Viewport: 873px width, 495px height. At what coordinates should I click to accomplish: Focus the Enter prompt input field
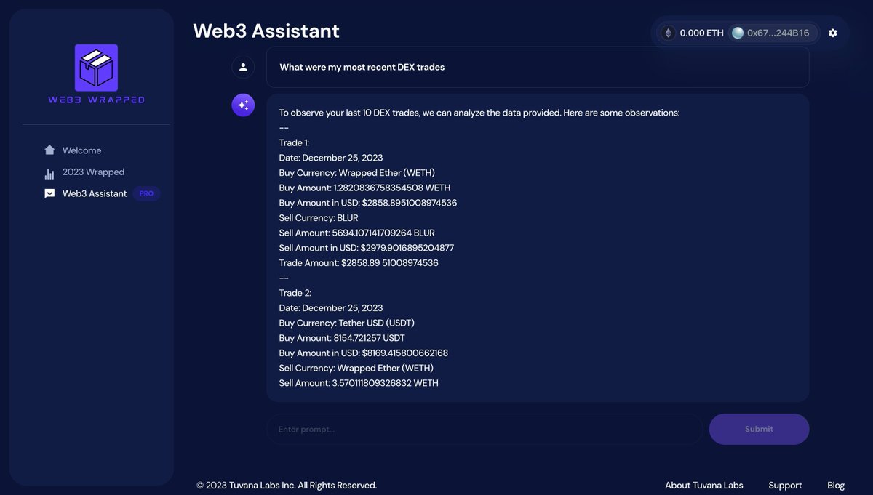(x=485, y=429)
